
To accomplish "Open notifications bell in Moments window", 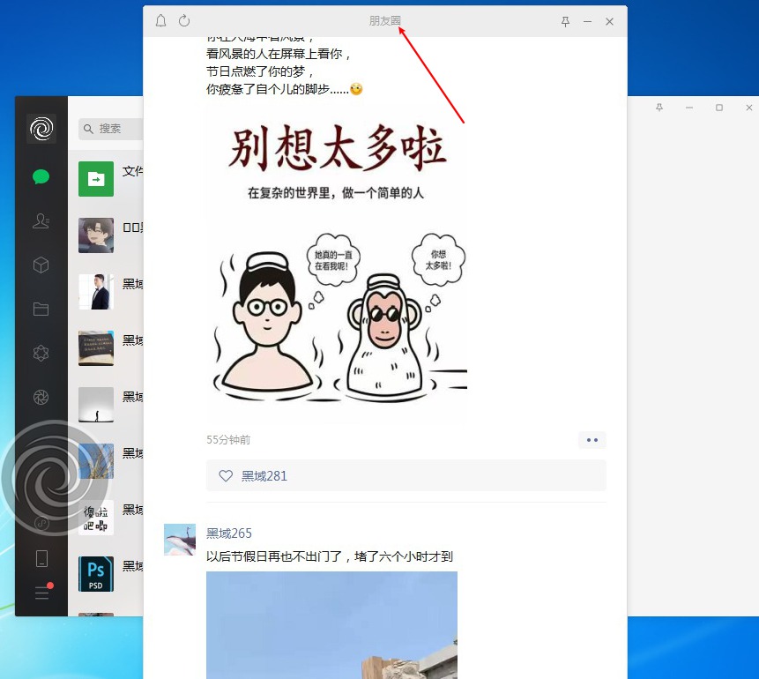I will tap(160, 21).
